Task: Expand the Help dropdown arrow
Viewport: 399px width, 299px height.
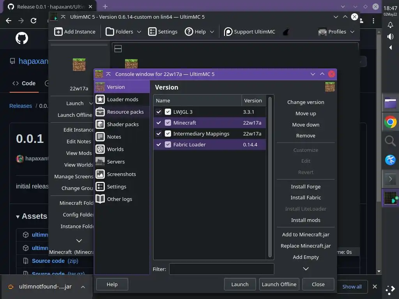Action: pyautogui.click(x=212, y=32)
